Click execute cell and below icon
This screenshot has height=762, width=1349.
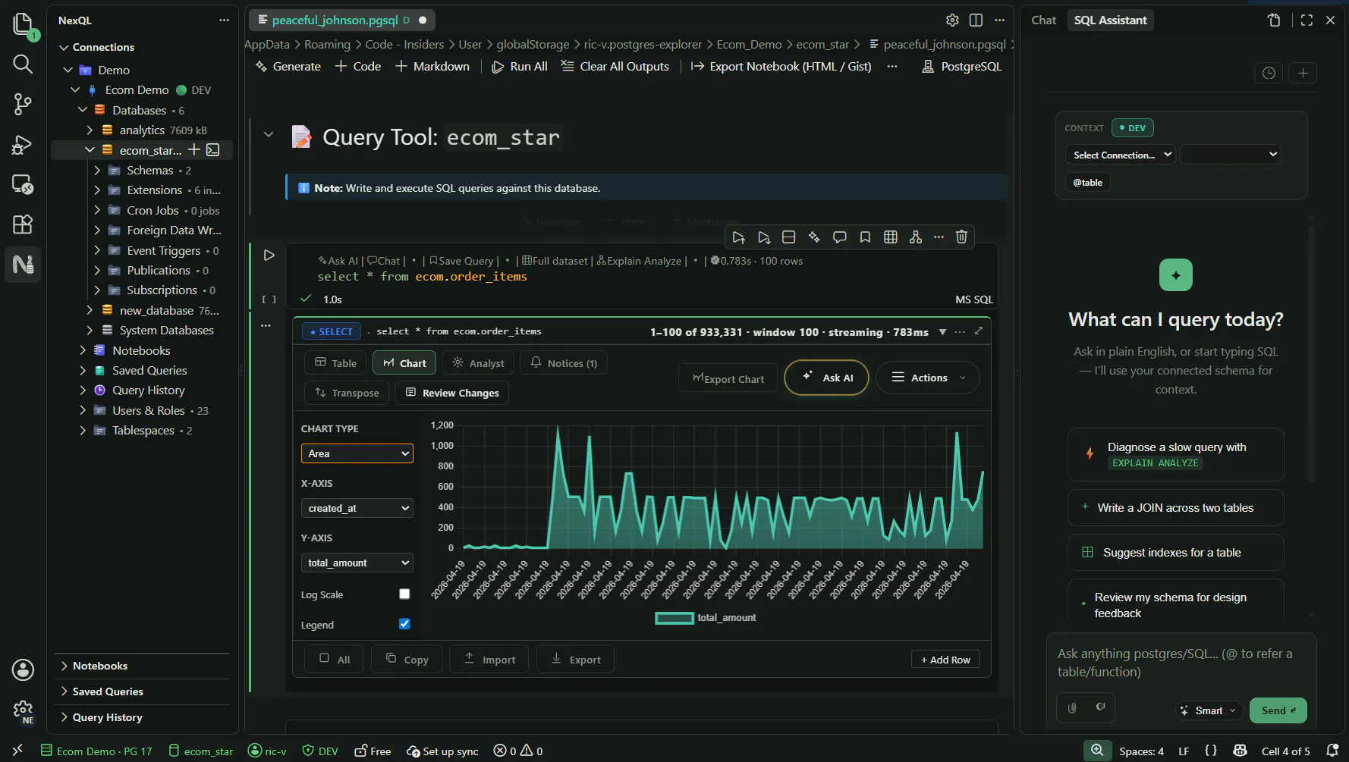(764, 237)
